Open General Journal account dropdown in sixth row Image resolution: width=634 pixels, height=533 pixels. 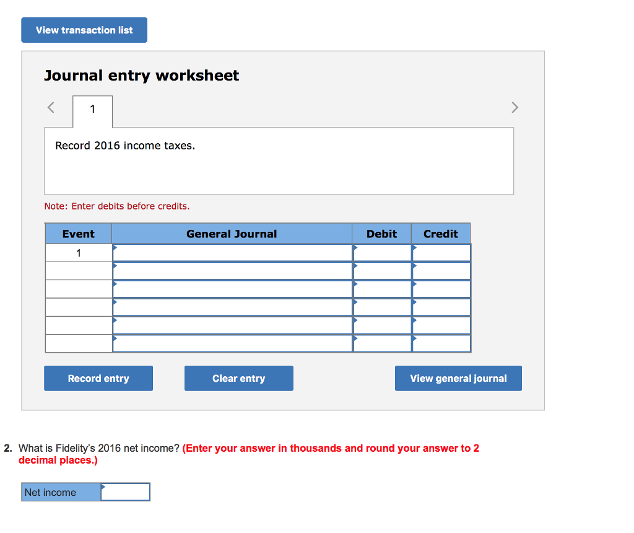click(232, 343)
